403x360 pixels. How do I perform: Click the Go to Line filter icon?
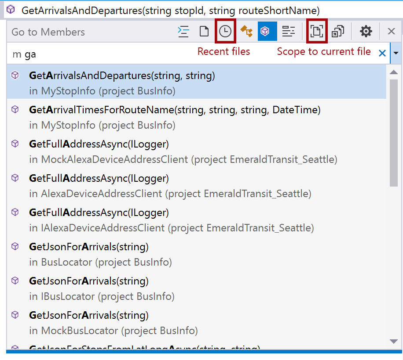183,31
